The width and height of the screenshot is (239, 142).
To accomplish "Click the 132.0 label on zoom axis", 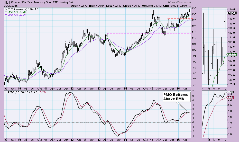I will pyautogui.click(x=231, y=33).
